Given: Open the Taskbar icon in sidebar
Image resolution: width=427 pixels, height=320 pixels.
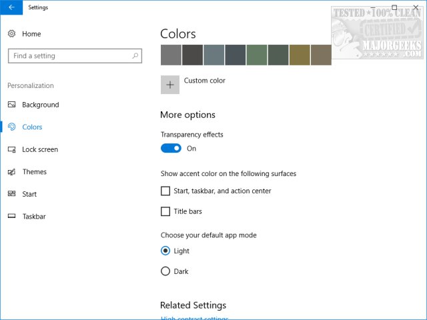Looking at the screenshot, I should [x=12, y=217].
